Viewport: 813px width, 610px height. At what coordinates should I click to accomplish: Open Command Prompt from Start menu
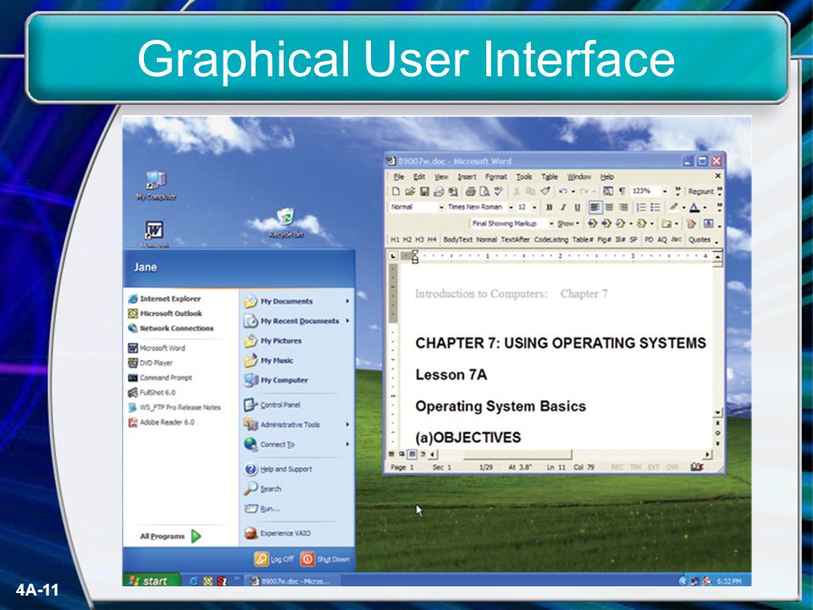(x=160, y=378)
